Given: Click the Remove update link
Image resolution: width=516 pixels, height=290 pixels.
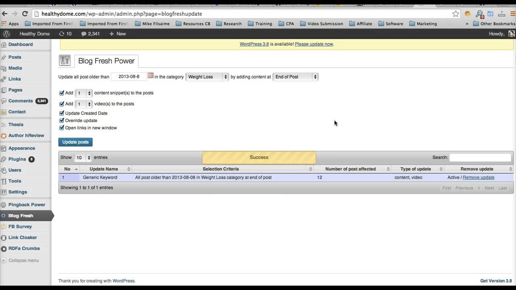Looking at the screenshot, I should (479, 177).
